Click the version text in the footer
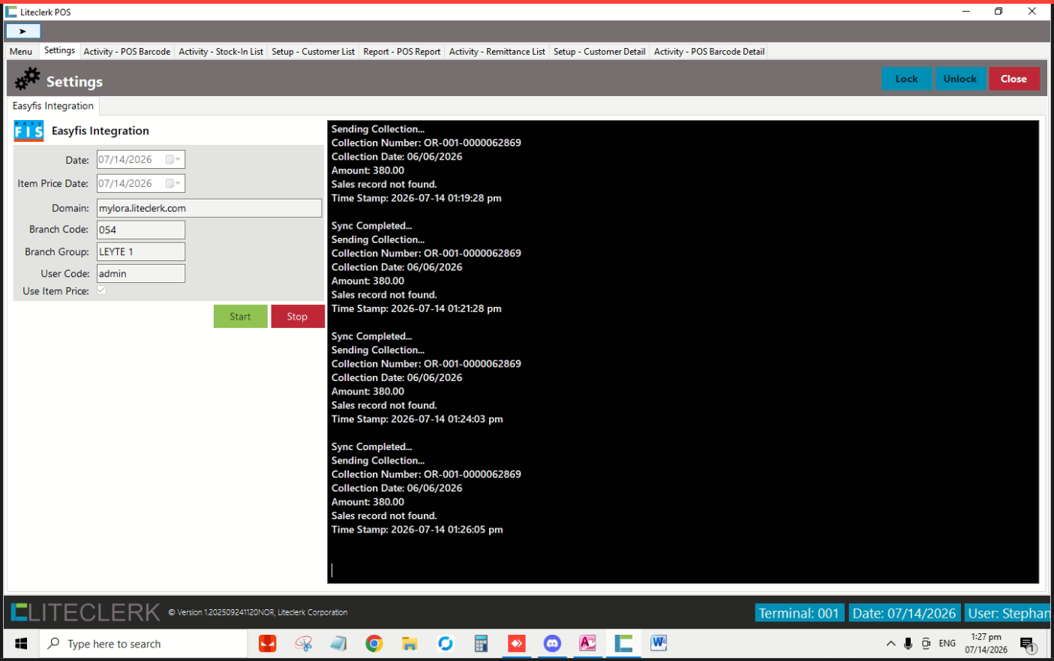The width and height of the screenshot is (1054, 661). [257, 612]
